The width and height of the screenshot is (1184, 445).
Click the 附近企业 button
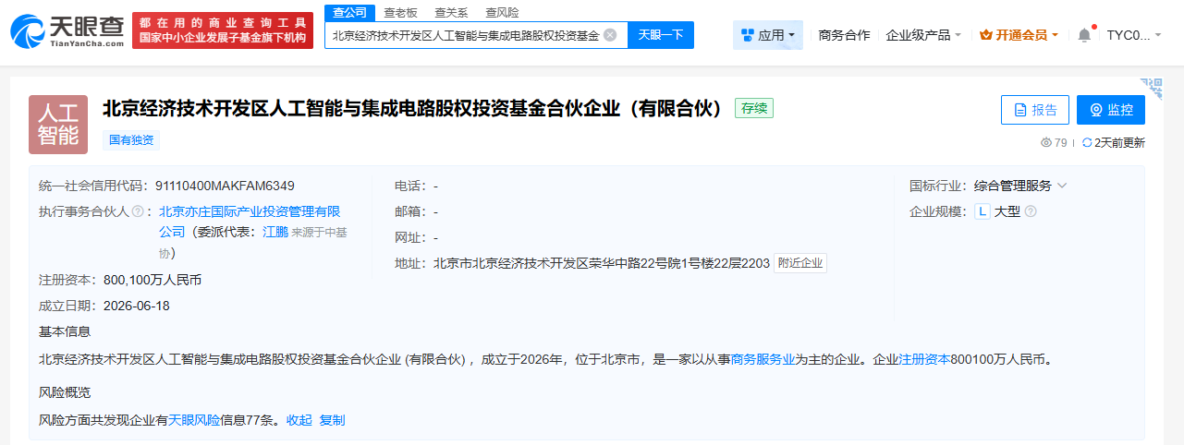click(800, 263)
